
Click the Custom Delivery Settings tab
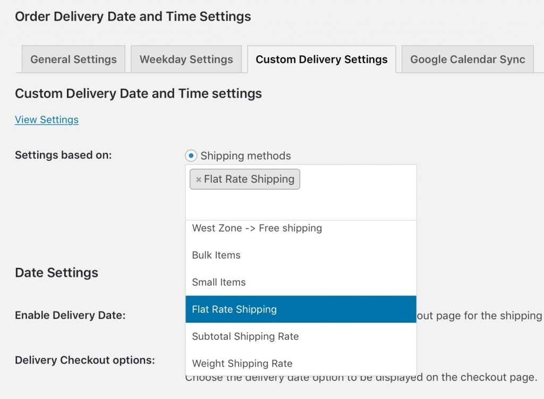[x=321, y=60]
